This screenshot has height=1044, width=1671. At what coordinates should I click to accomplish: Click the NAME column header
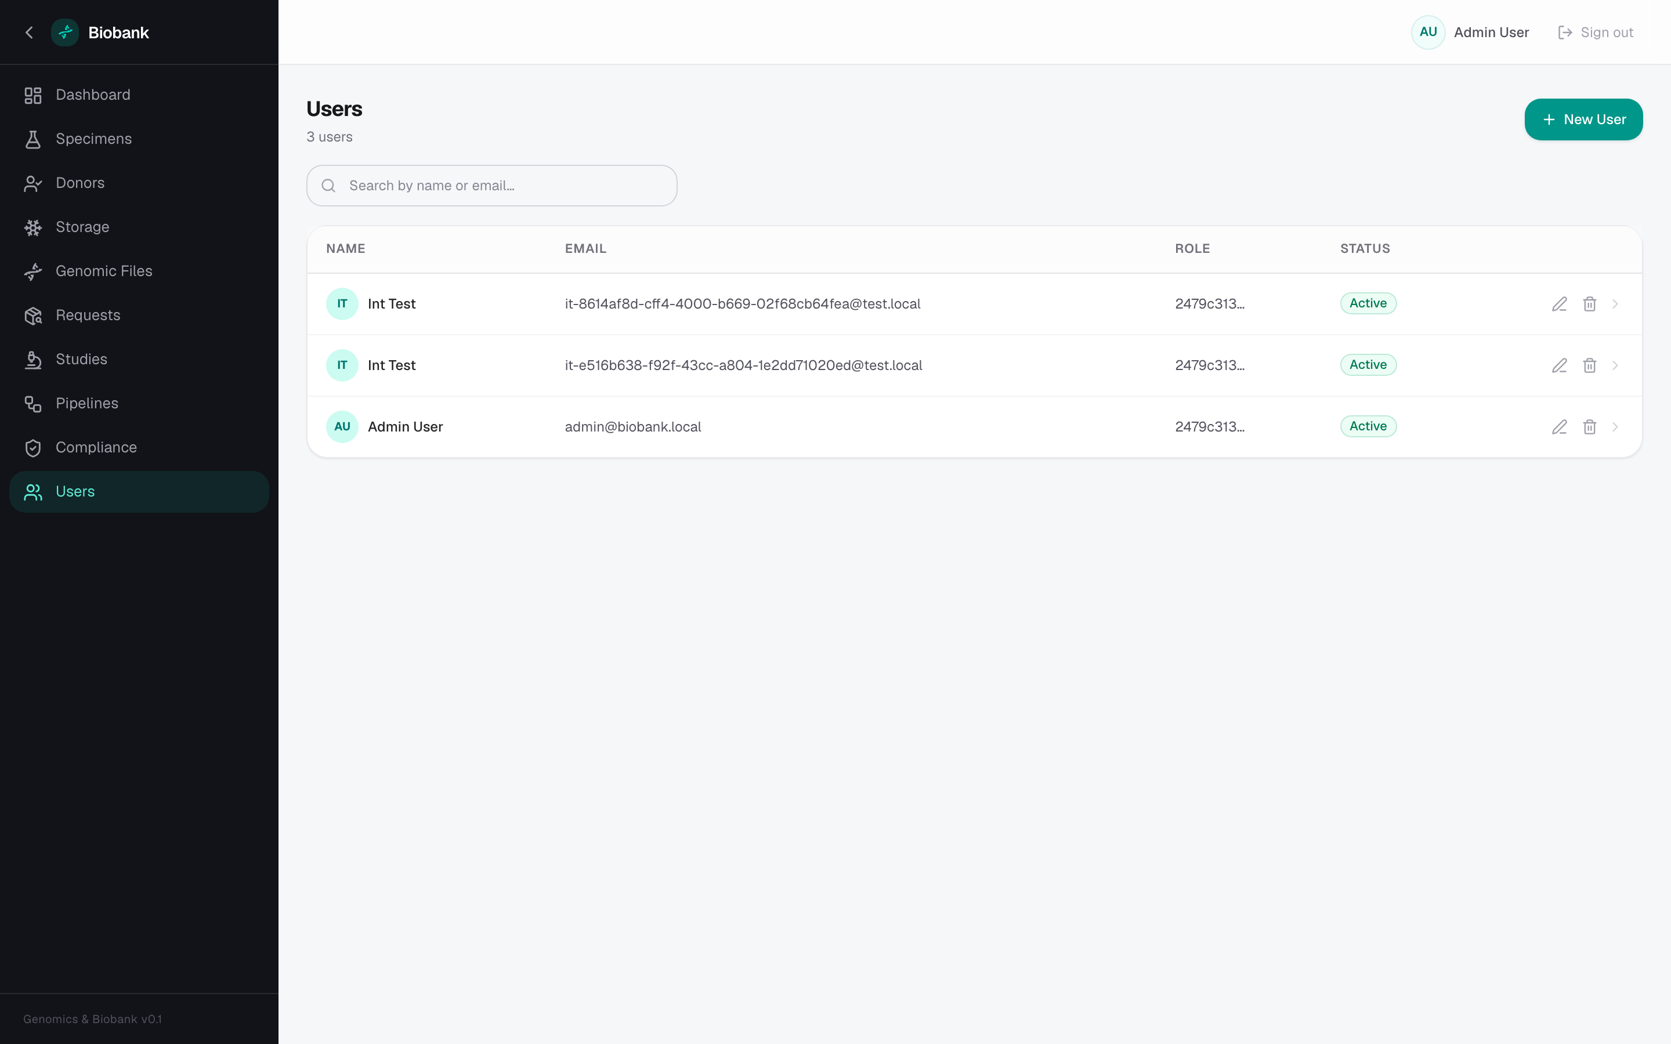(x=345, y=249)
